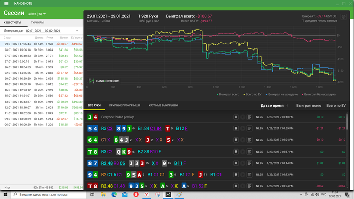The image size is (354, 199).
Task: Select the ВСЕ РУКИ tab
Action: pos(94,105)
